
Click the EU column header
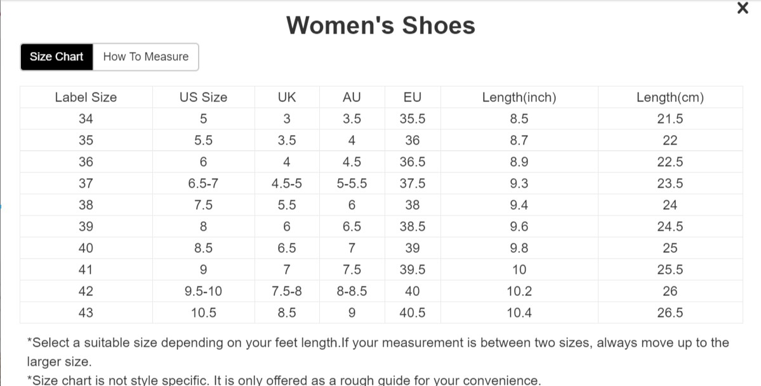tap(413, 98)
